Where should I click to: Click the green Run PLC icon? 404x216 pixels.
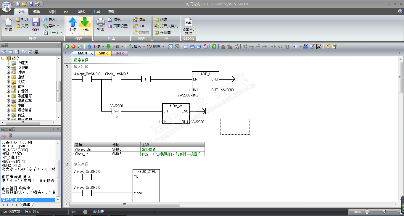67,46
